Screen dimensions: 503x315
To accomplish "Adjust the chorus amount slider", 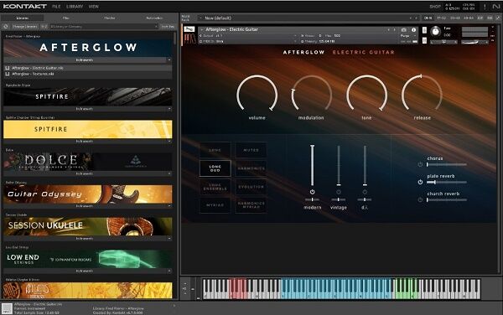I will click(447, 164).
